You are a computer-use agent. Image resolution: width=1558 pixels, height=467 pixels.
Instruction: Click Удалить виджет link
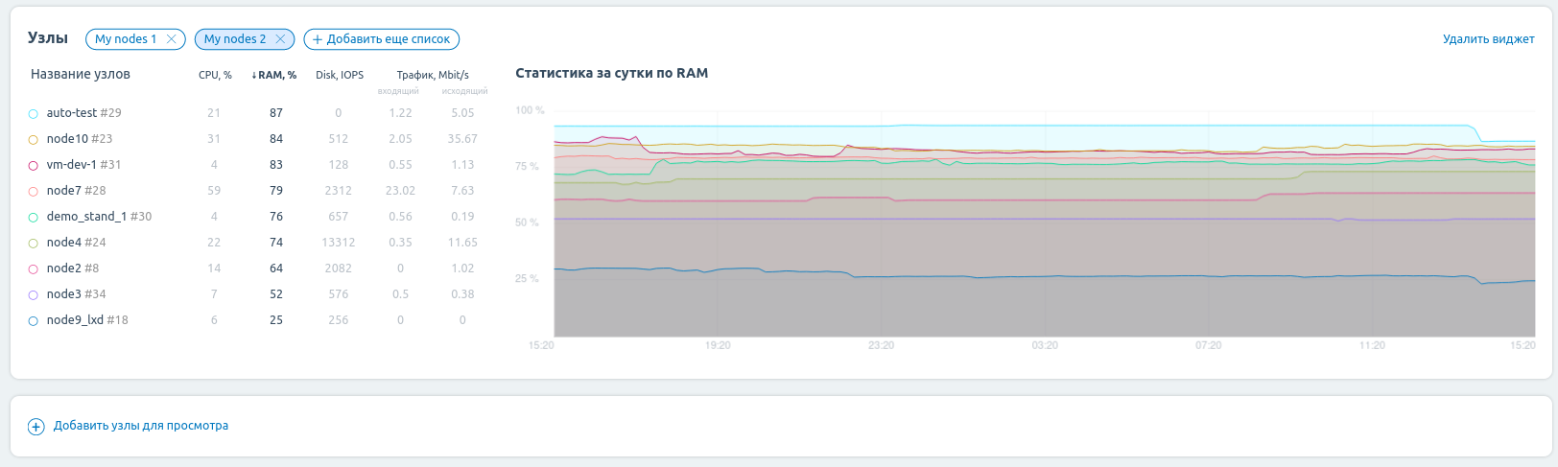coord(1488,39)
